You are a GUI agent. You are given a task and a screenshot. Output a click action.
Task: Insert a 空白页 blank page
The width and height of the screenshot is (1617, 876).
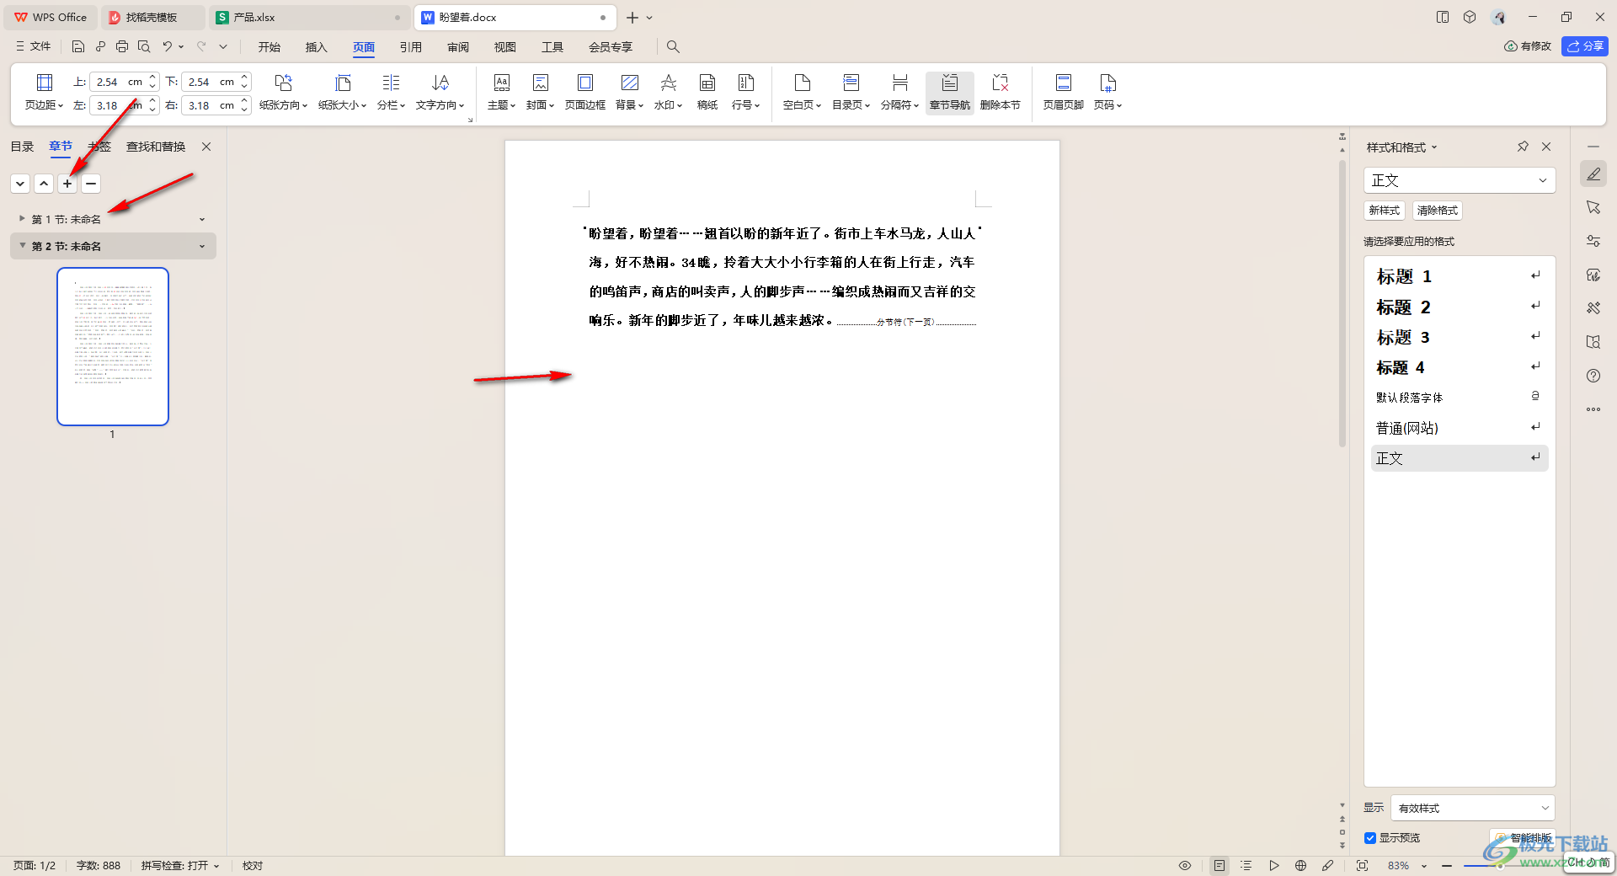[x=802, y=92]
